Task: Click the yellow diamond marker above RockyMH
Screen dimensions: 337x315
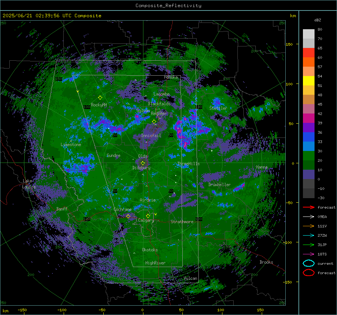Action: coord(100,98)
